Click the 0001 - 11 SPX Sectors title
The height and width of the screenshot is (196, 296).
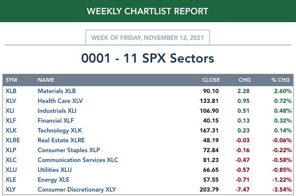148,58
